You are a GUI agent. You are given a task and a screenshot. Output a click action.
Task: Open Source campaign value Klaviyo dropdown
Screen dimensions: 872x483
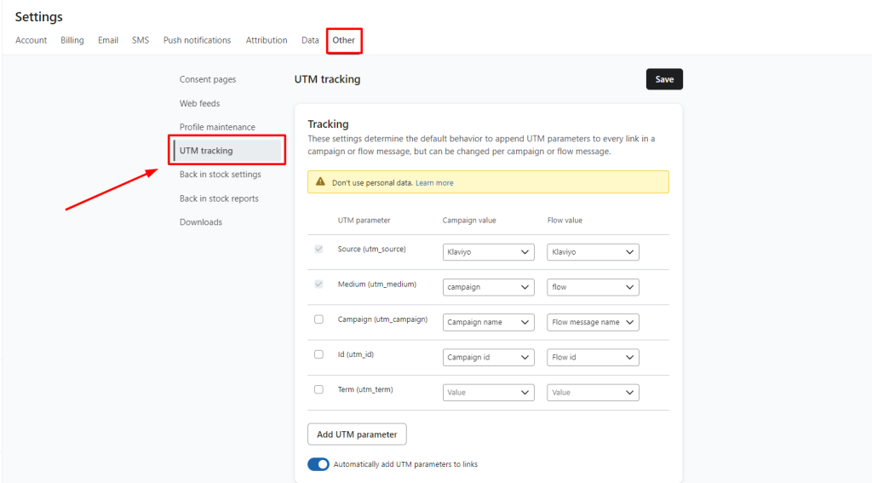[488, 252]
